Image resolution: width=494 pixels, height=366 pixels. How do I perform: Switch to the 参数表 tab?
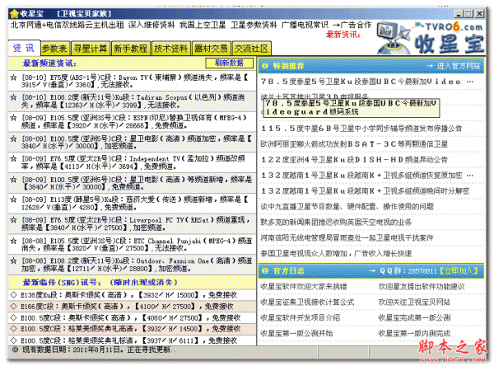click(55, 49)
